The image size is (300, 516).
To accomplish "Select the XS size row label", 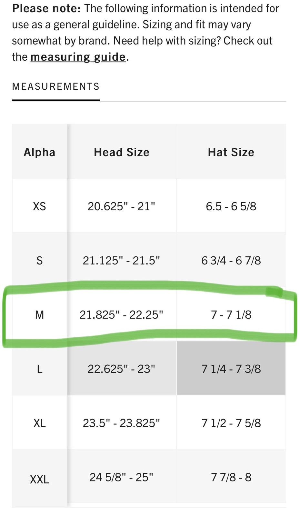I will click(40, 206).
